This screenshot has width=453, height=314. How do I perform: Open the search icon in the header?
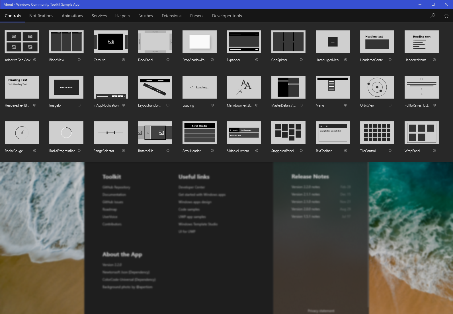point(433,16)
